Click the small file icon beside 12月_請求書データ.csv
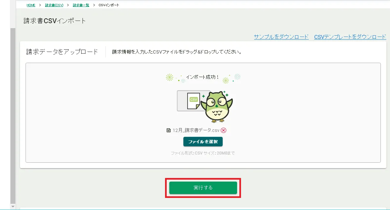The image size is (390, 210). (x=169, y=130)
